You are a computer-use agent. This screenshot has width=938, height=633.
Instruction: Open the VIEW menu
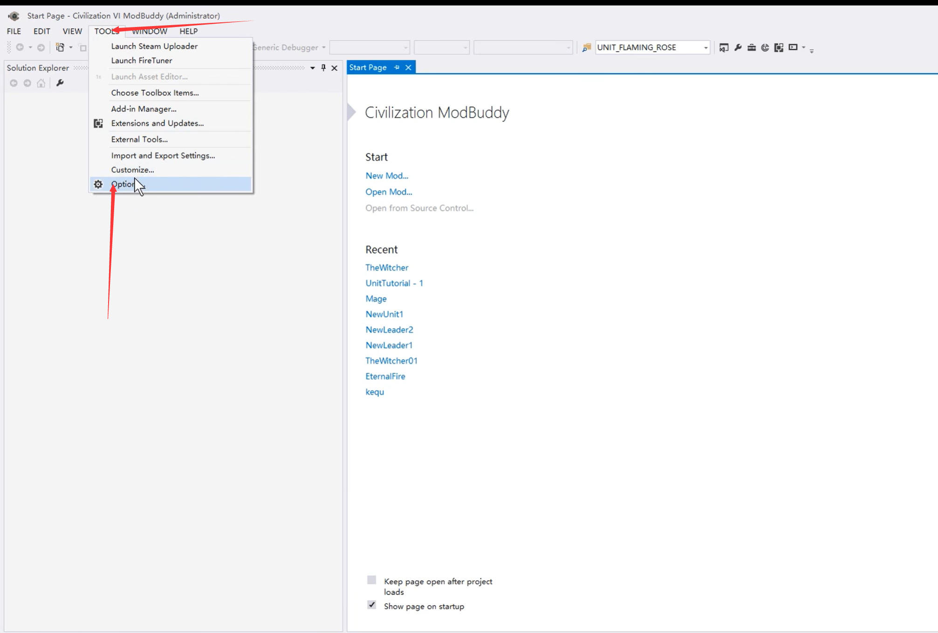pos(72,31)
